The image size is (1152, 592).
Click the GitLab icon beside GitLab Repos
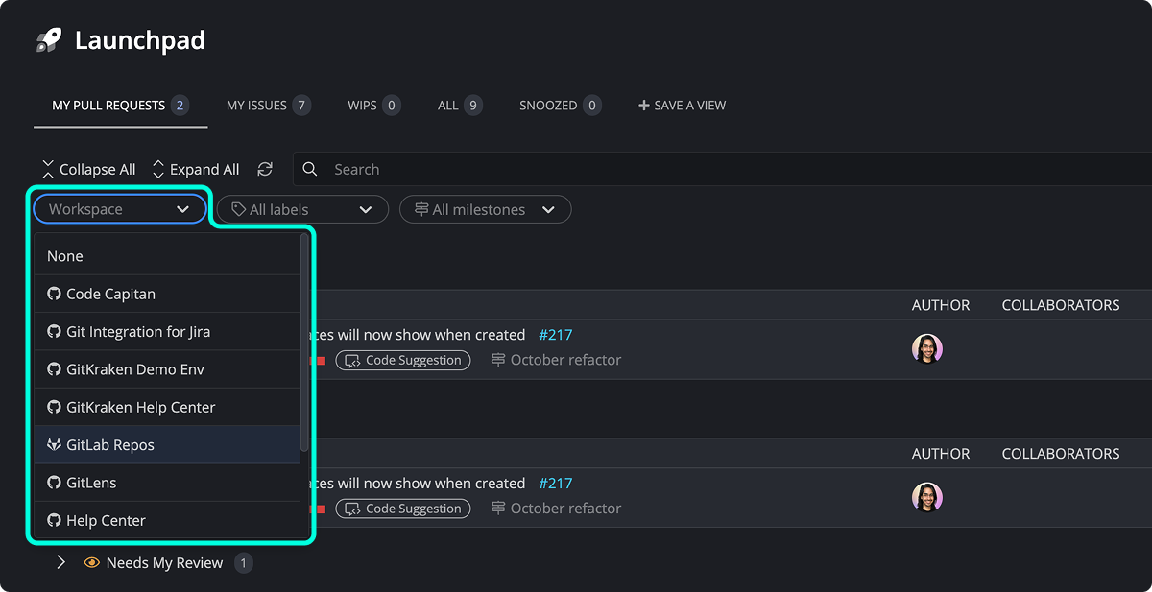tap(53, 444)
